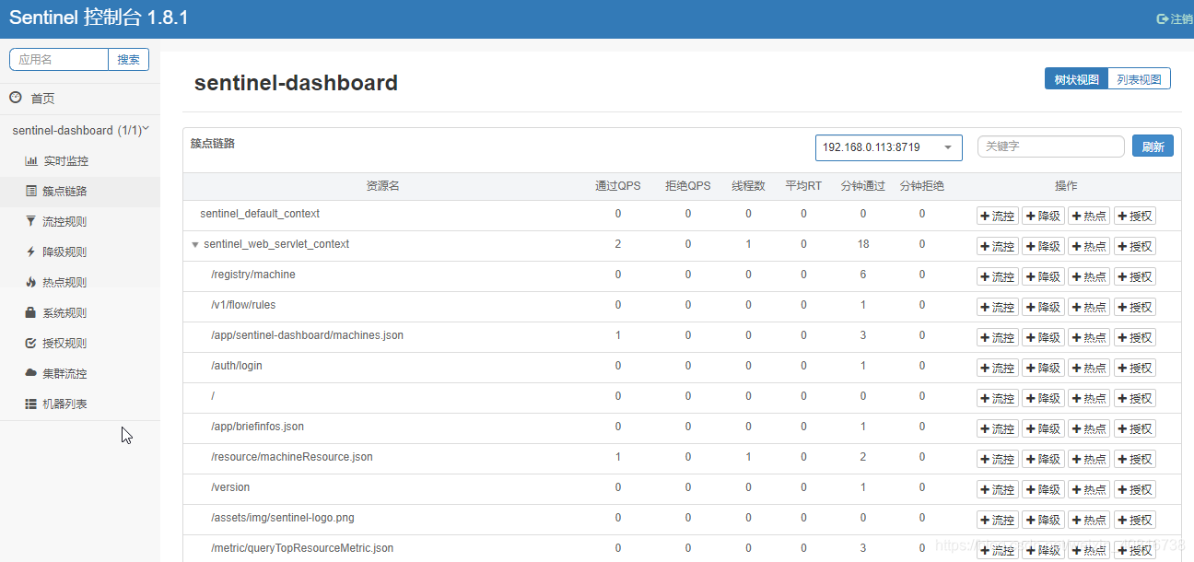Click the /registry/machine resource row
The width and height of the screenshot is (1194, 562).
(682, 276)
